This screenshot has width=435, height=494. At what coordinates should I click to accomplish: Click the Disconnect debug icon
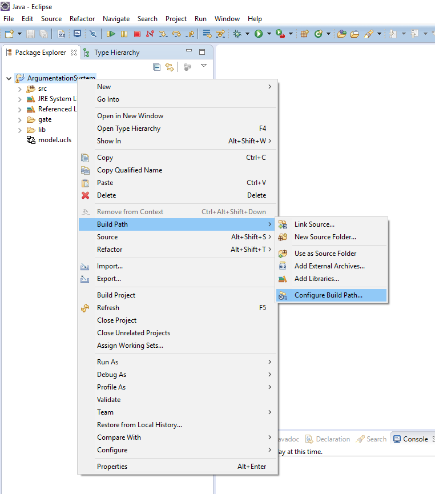pos(150,34)
